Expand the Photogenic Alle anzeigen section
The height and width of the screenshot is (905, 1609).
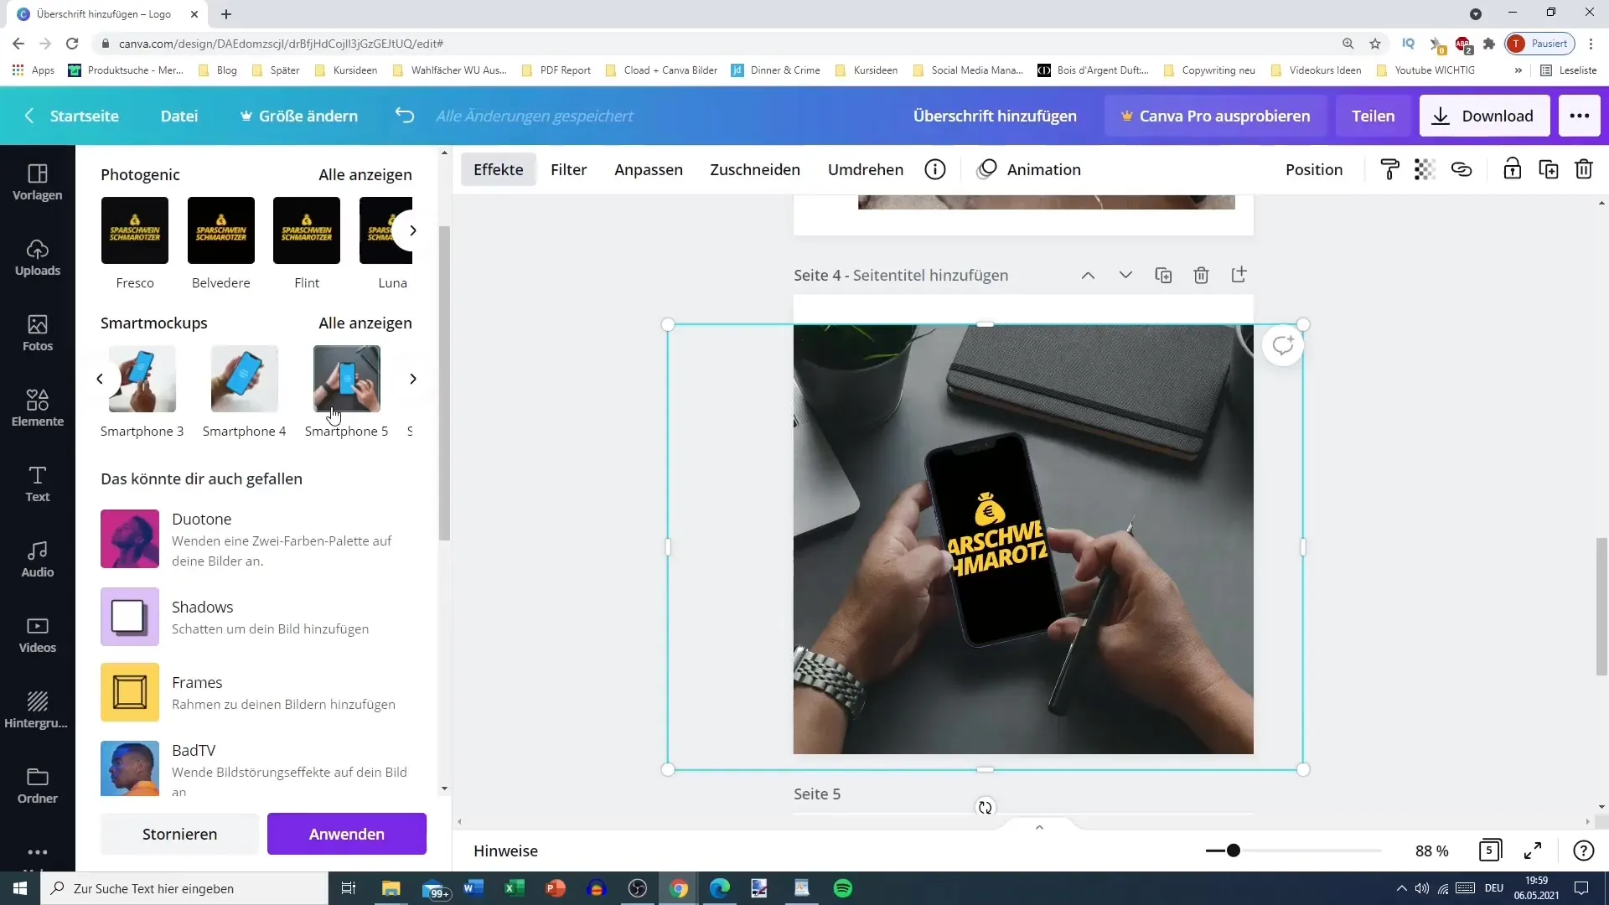coord(365,174)
